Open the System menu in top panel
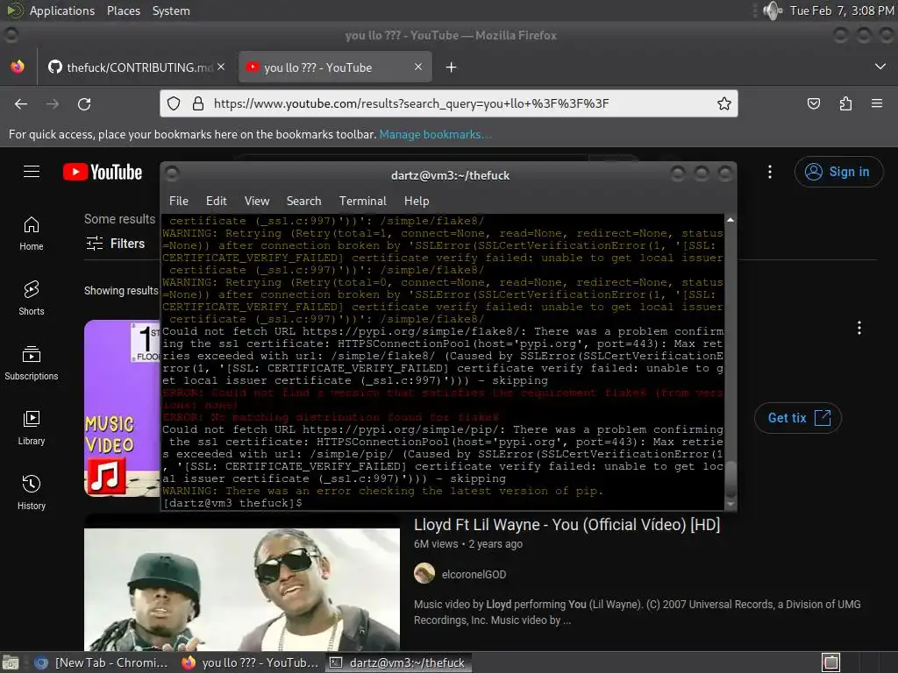 tap(171, 11)
